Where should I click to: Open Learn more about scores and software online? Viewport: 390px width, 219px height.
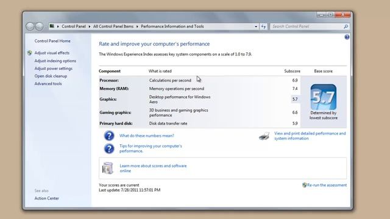point(153,169)
